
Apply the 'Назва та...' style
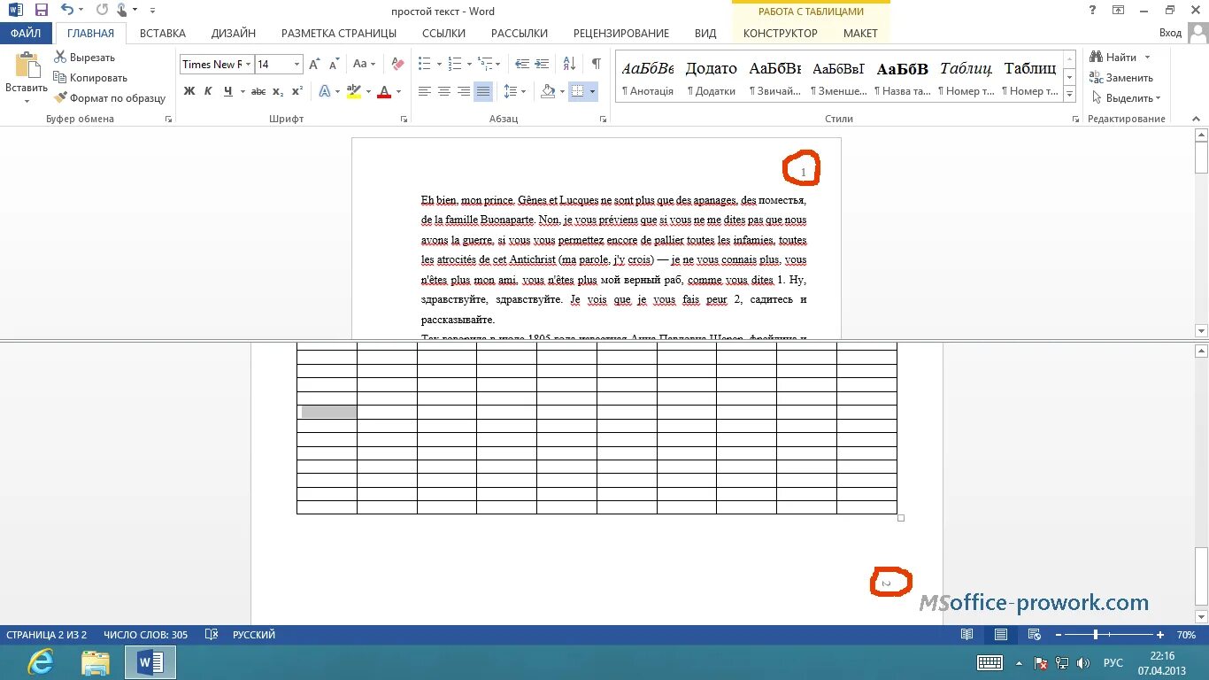coord(903,78)
